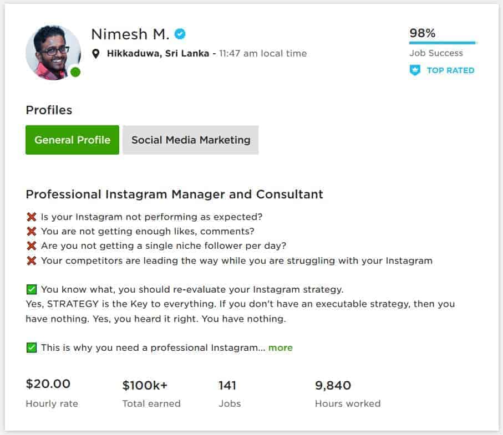Click the 'Hikkaduwa, Sri Lanka' location text
Screen dimensions: 503x435
click(158, 54)
